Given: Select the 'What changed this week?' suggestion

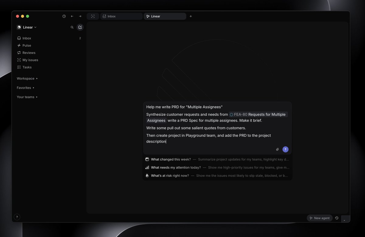Looking at the screenshot, I should click(217, 160).
